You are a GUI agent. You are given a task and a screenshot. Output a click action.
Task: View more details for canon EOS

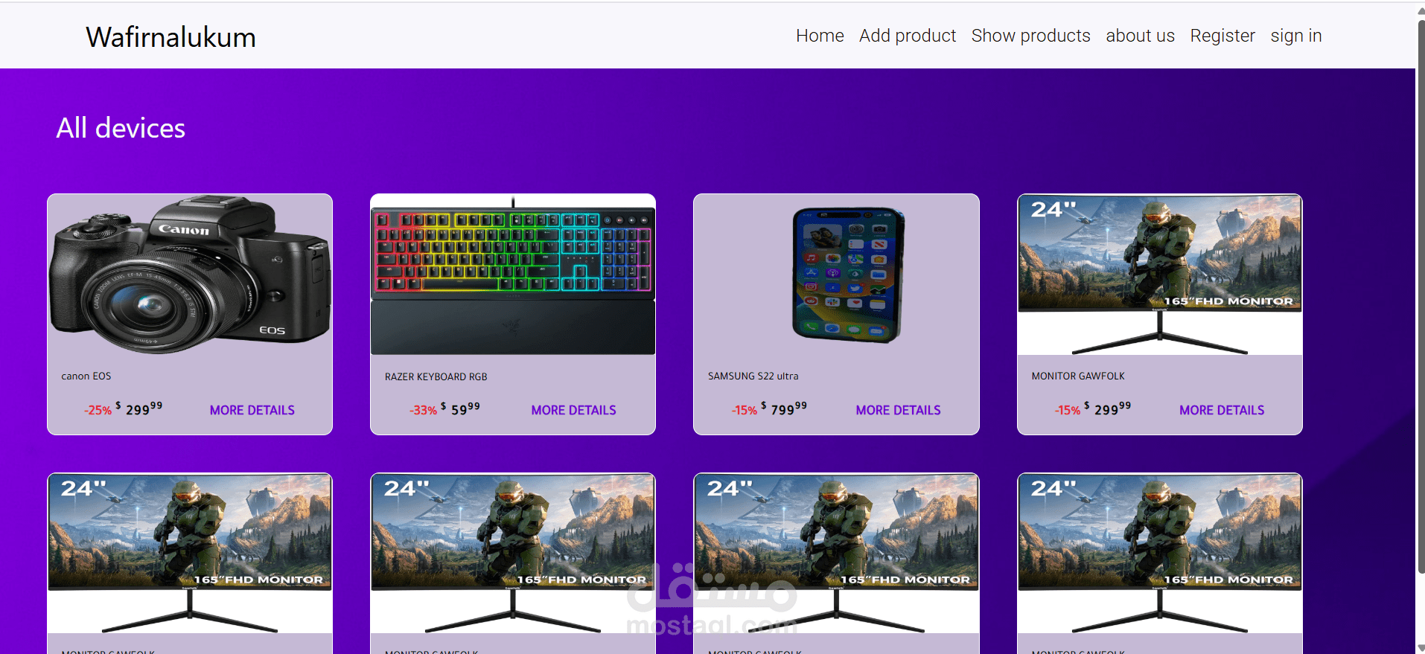click(x=252, y=410)
